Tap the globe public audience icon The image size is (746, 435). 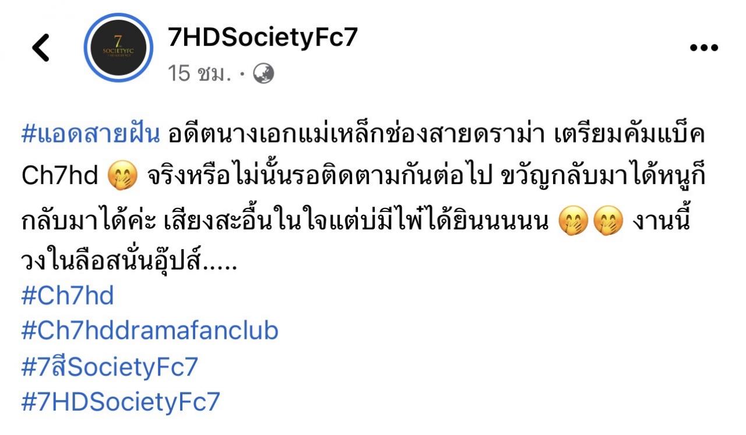(x=263, y=73)
